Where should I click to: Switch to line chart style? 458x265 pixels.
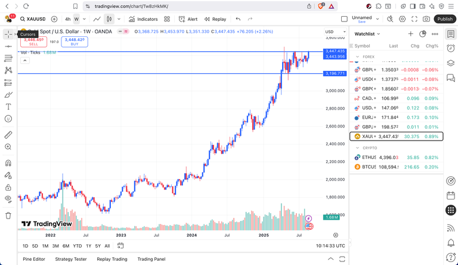[x=97, y=19]
